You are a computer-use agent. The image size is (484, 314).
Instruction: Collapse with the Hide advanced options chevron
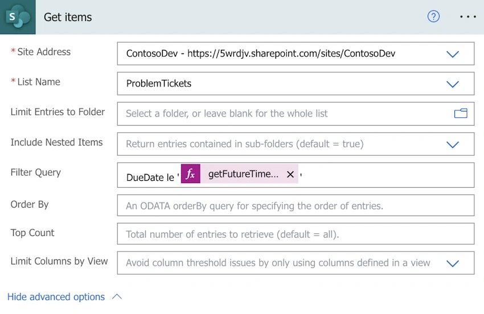click(117, 297)
